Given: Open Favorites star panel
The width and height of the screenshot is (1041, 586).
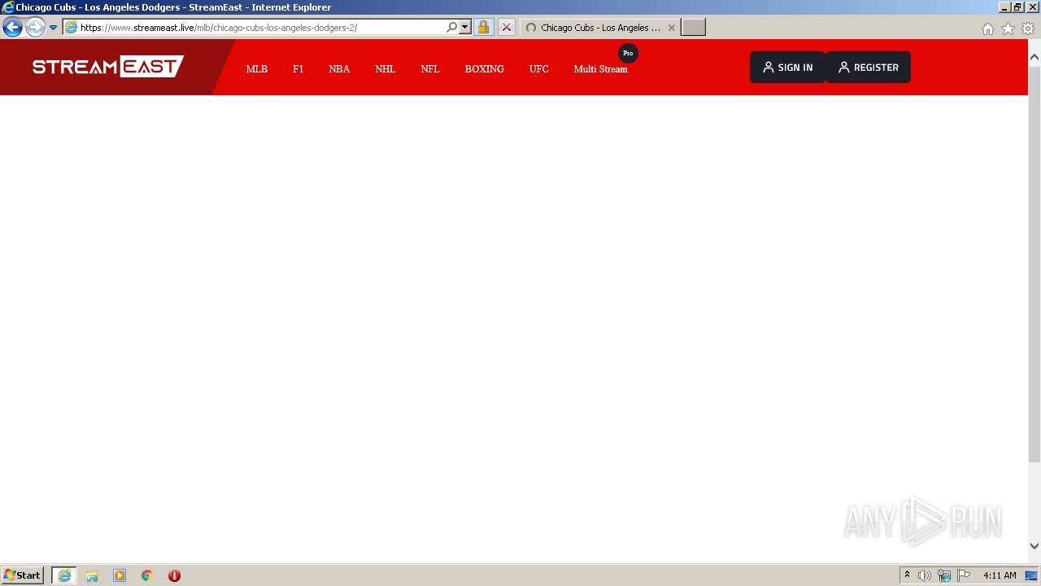Looking at the screenshot, I should [x=1008, y=28].
